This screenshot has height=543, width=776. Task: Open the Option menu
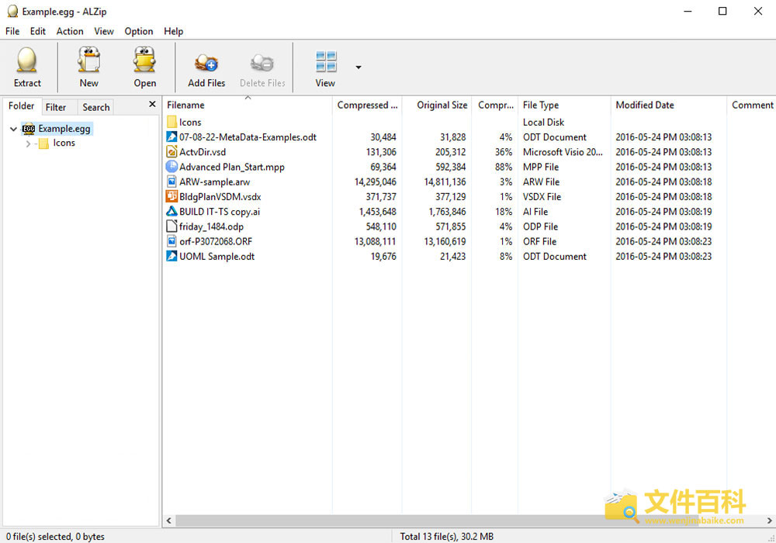coord(139,31)
